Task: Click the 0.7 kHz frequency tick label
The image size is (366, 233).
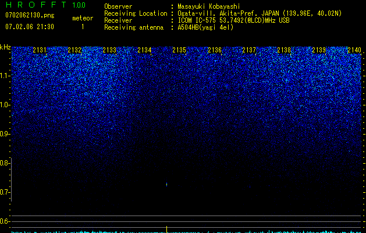Action: 5,192
